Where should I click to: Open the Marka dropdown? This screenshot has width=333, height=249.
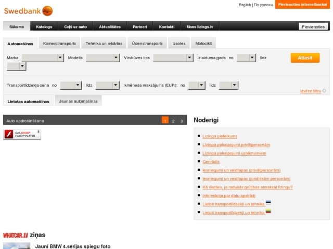[x=43, y=58]
